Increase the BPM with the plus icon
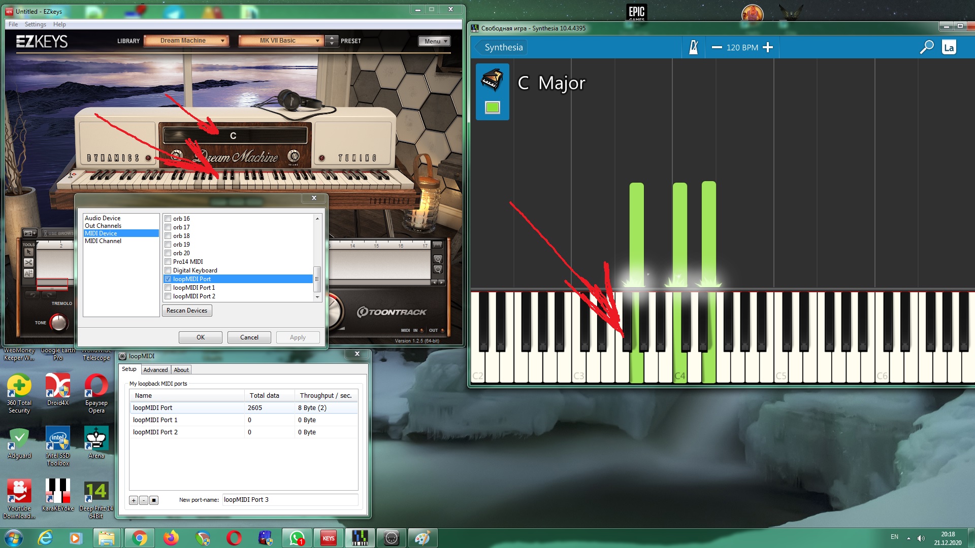975x548 pixels. click(x=768, y=47)
